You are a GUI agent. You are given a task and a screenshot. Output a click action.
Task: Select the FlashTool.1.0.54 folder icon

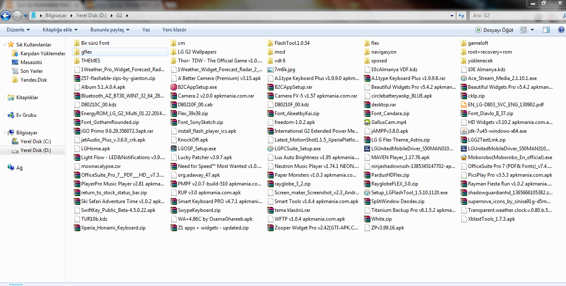point(270,43)
